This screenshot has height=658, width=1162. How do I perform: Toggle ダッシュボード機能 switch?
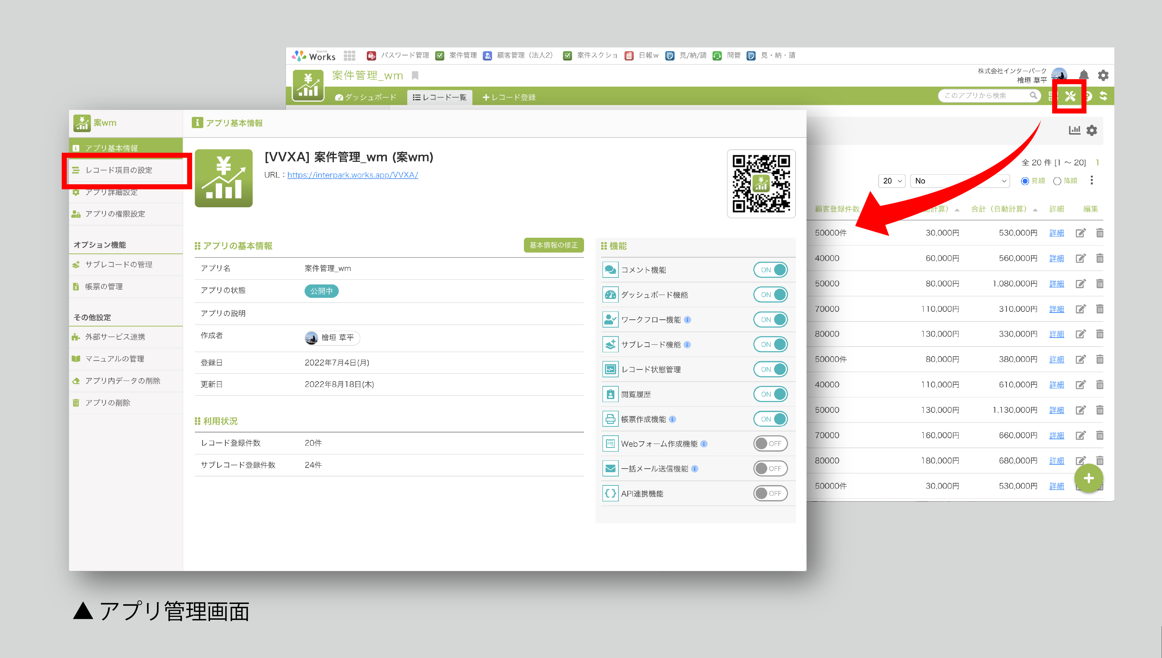770,295
